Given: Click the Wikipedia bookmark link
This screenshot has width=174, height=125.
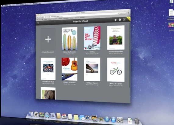Looking at the screenshot, I should 66,18.
